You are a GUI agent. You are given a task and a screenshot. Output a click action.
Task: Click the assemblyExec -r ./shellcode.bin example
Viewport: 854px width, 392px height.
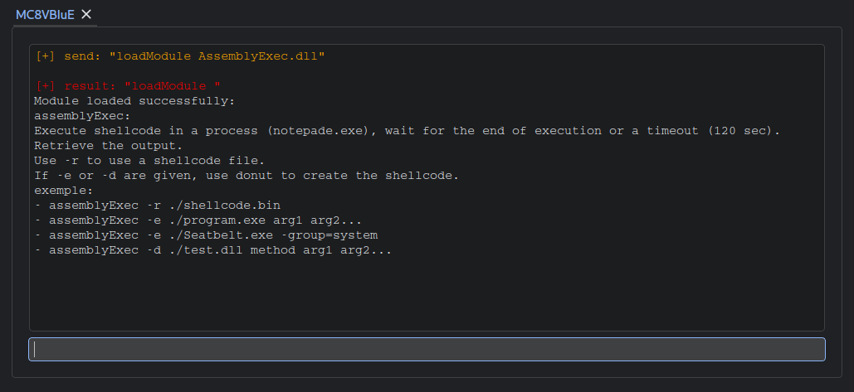pyautogui.click(x=158, y=206)
